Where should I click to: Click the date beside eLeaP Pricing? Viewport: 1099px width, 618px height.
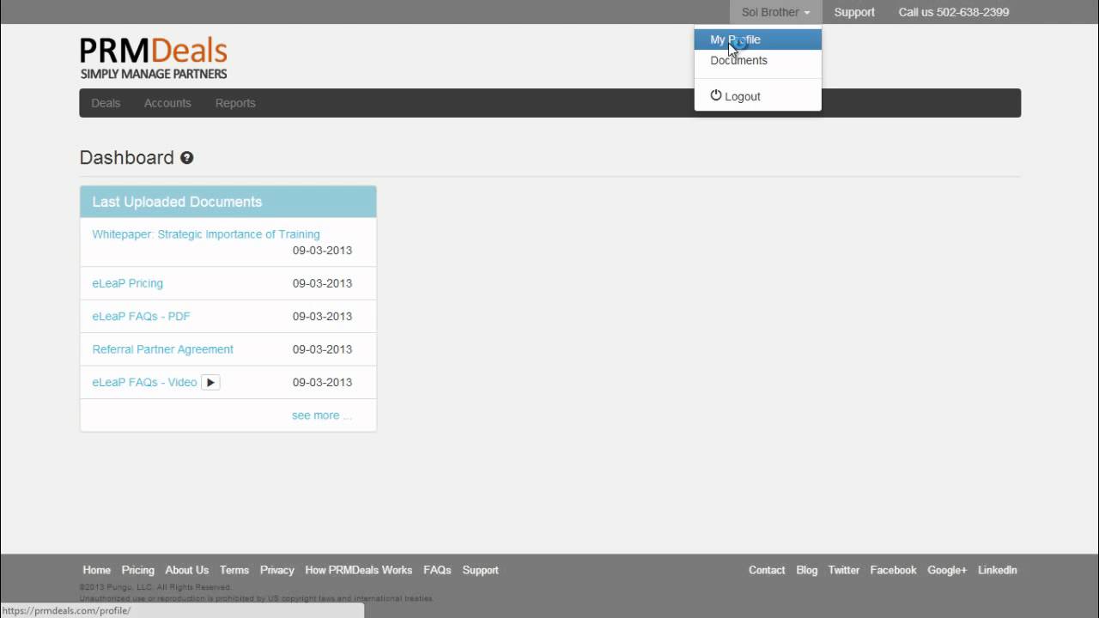click(x=322, y=283)
